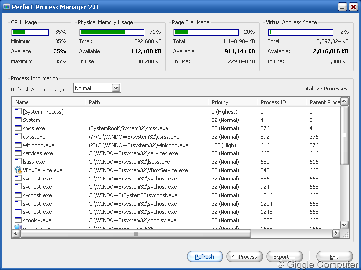Click the icon of svchost.exe PID 1204
Viewport: 361px width, 270px height.
pos(18,204)
